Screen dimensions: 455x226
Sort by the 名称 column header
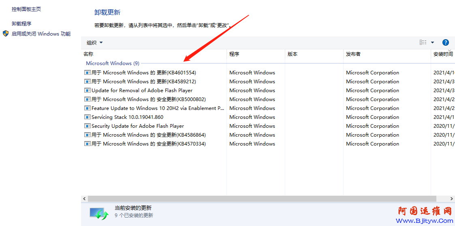tap(88, 54)
